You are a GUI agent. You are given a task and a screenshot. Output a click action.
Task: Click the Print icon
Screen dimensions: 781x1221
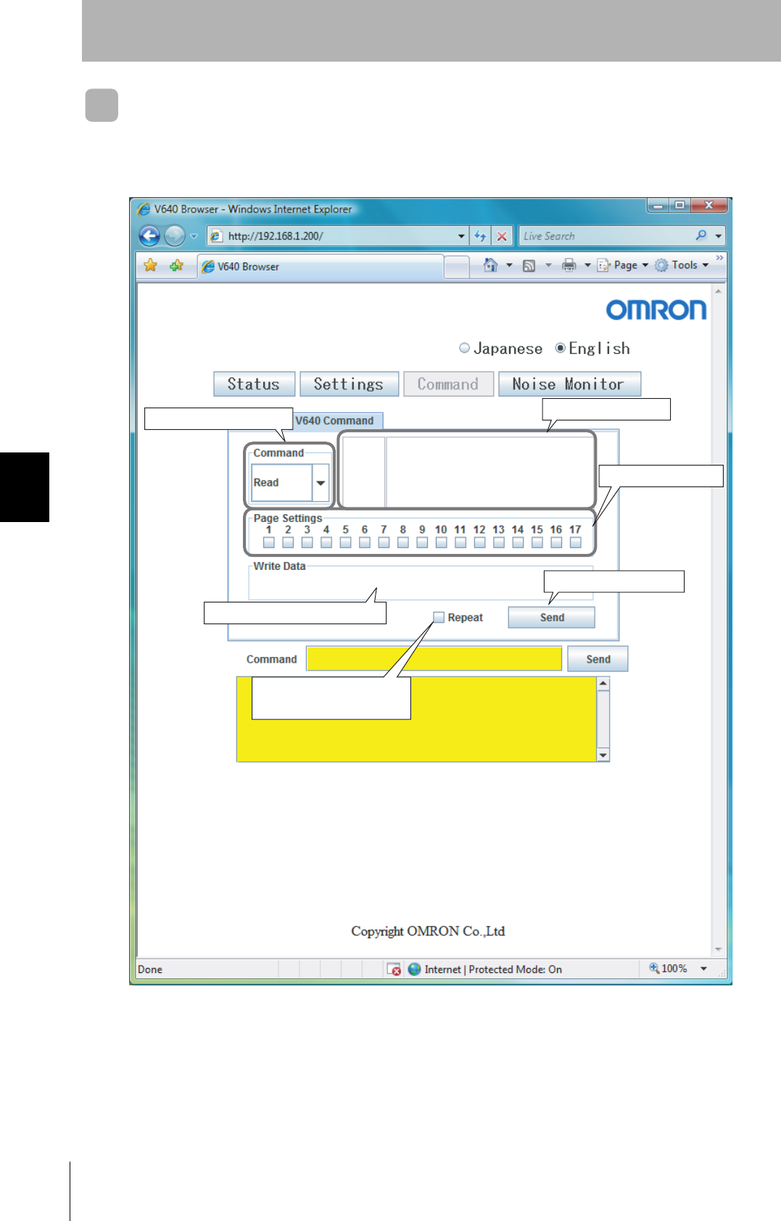pos(569,265)
